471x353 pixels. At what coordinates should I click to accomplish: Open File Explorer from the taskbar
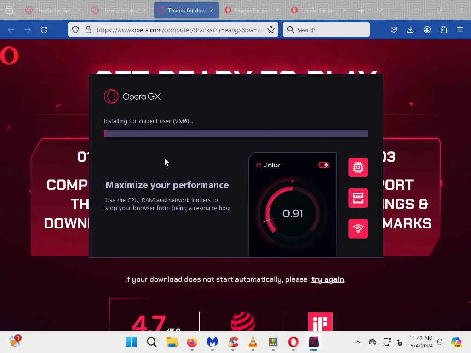(172, 342)
